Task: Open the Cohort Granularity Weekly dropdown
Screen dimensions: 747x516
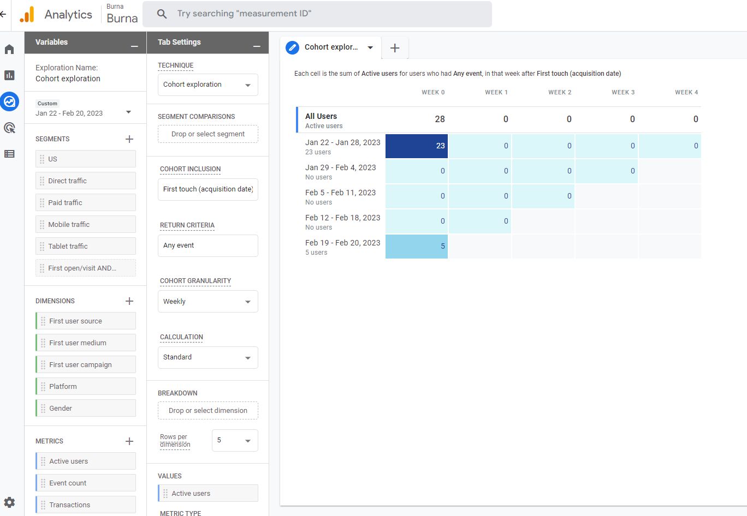Action: click(x=207, y=302)
